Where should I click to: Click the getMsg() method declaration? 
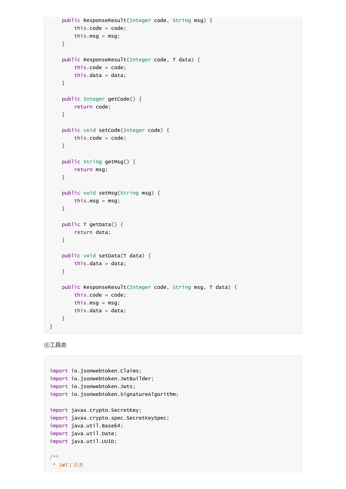tap(99, 162)
